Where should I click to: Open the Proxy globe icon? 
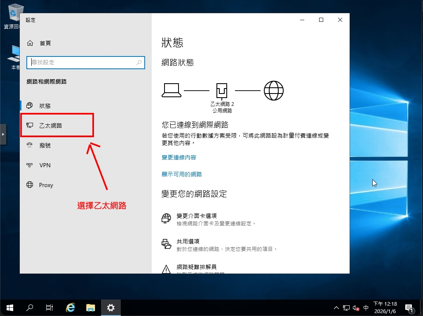pos(30,185)
